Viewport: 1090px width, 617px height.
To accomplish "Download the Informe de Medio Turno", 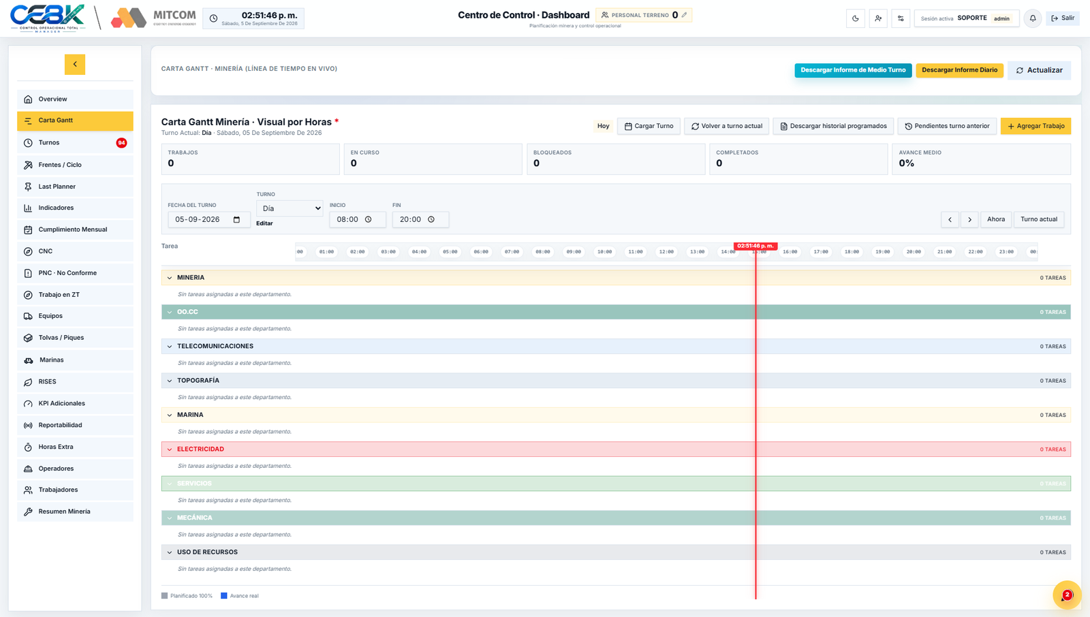I will pyautogui.click(x=853, y=70).
